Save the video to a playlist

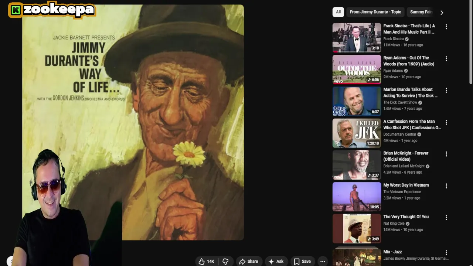[x=302, y=261]
